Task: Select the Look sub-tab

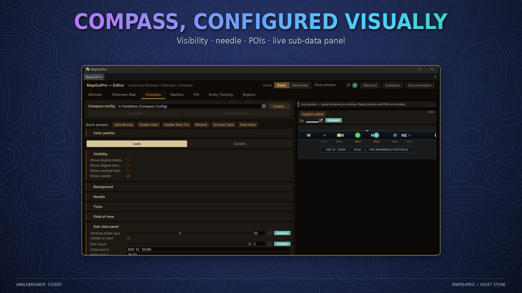Action: pyautogui.click(x=137, y=144)
